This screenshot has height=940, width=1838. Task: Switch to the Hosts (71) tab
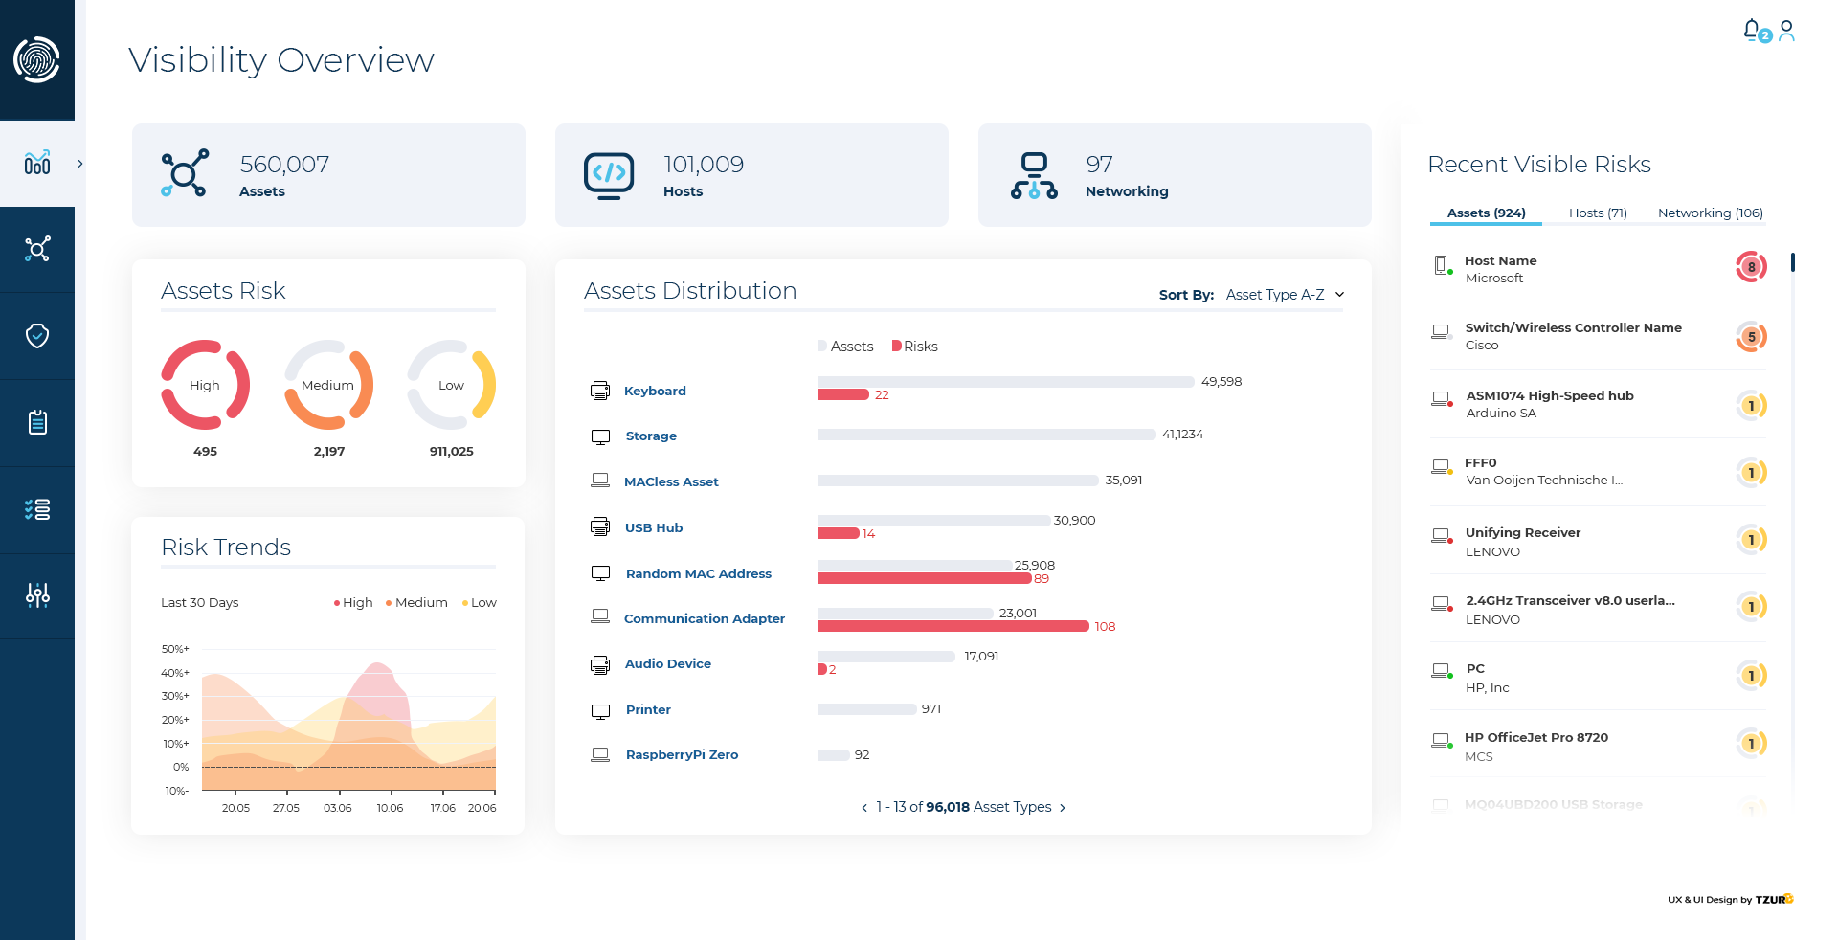(x=1598, y=213)
